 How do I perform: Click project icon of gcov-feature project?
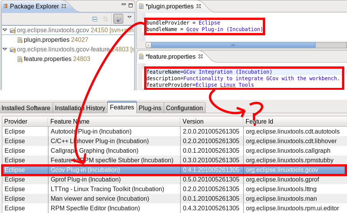(13, 50)
